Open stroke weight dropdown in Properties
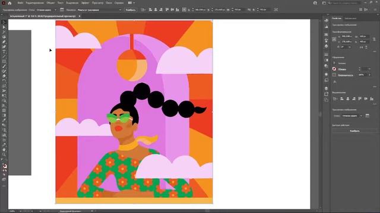 (369, 69)
